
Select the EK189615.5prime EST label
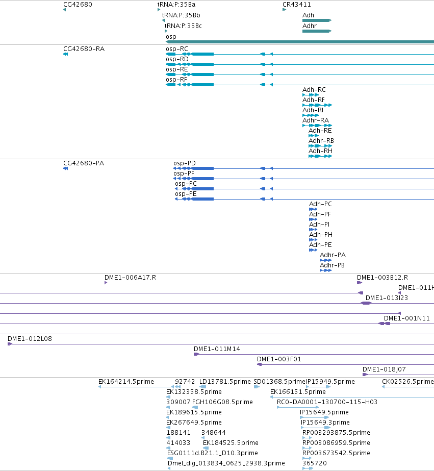coord(194,412)
